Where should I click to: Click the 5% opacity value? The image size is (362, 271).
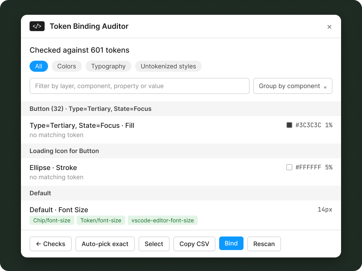pyautogui.click(x=329, y=167)
